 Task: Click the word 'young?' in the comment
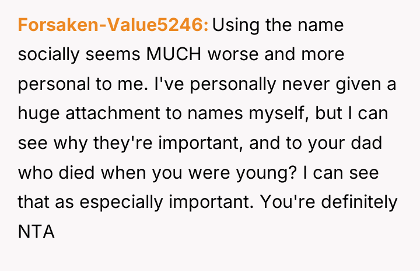tap(267, 173)
